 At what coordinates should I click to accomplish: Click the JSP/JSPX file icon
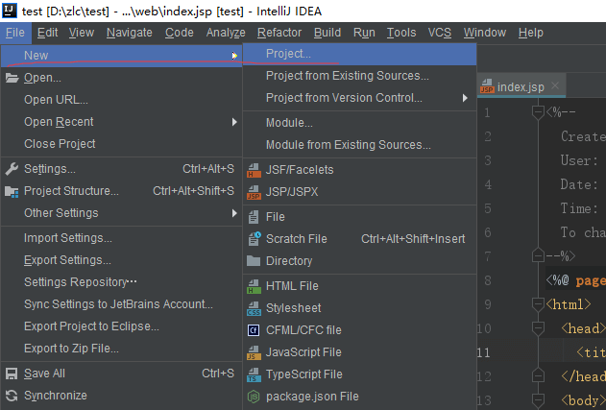[x=254, y=192]
